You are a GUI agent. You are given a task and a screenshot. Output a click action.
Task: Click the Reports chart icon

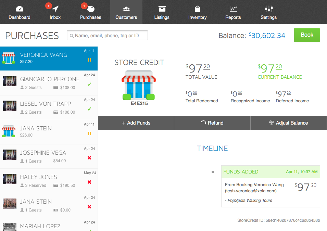tap(234, 9)
